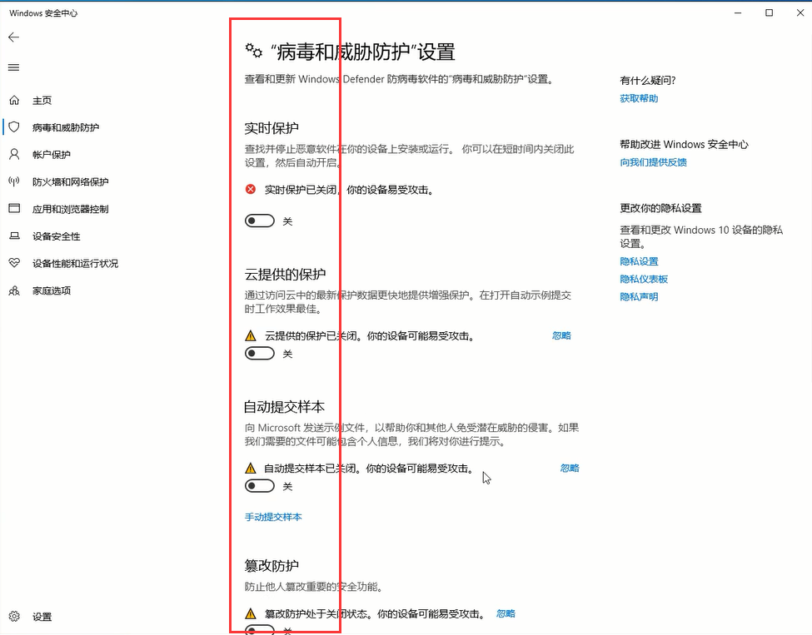Click the 手动提交样本 link
This screenshot has height=635, width=812.
click(273, 517)
